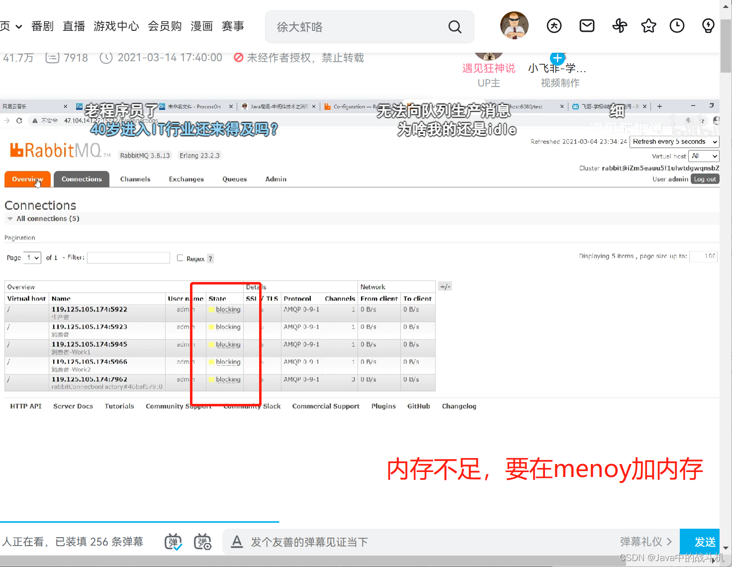Open the danmaku font style A icon
Image resolution: width=732 pixels, height=567 pixels.
tap(237, 542)
